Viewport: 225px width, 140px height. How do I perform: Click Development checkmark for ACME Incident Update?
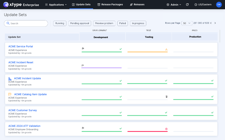point(121,81)
